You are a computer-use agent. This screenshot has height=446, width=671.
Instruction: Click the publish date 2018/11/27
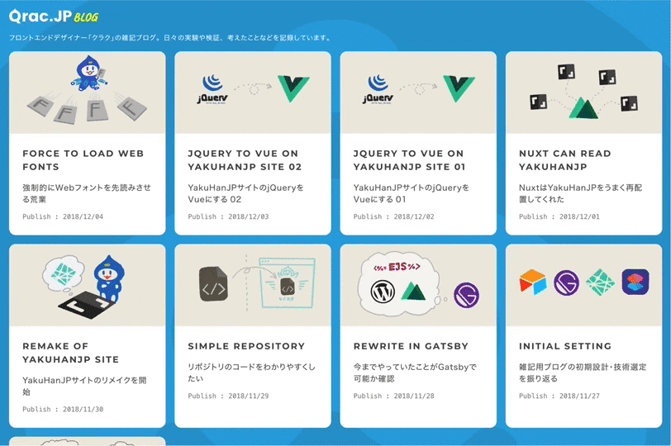click(579, 396)
